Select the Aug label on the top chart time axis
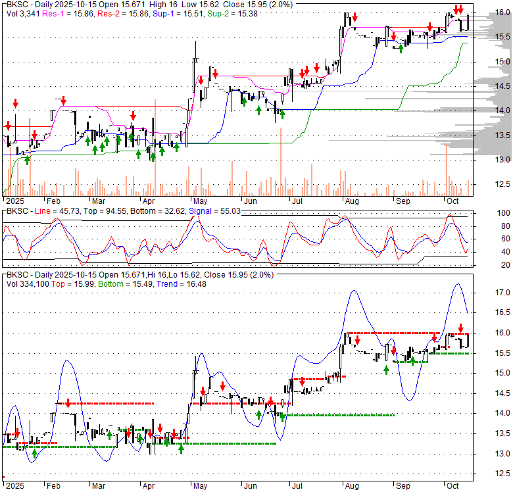Screen dimensions: 513x490 pyautogui.click(x=351, y=201)
